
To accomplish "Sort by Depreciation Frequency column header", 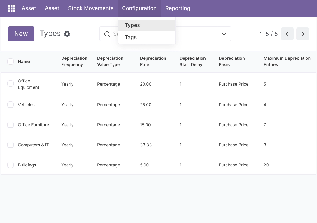I will coord(74,61).
